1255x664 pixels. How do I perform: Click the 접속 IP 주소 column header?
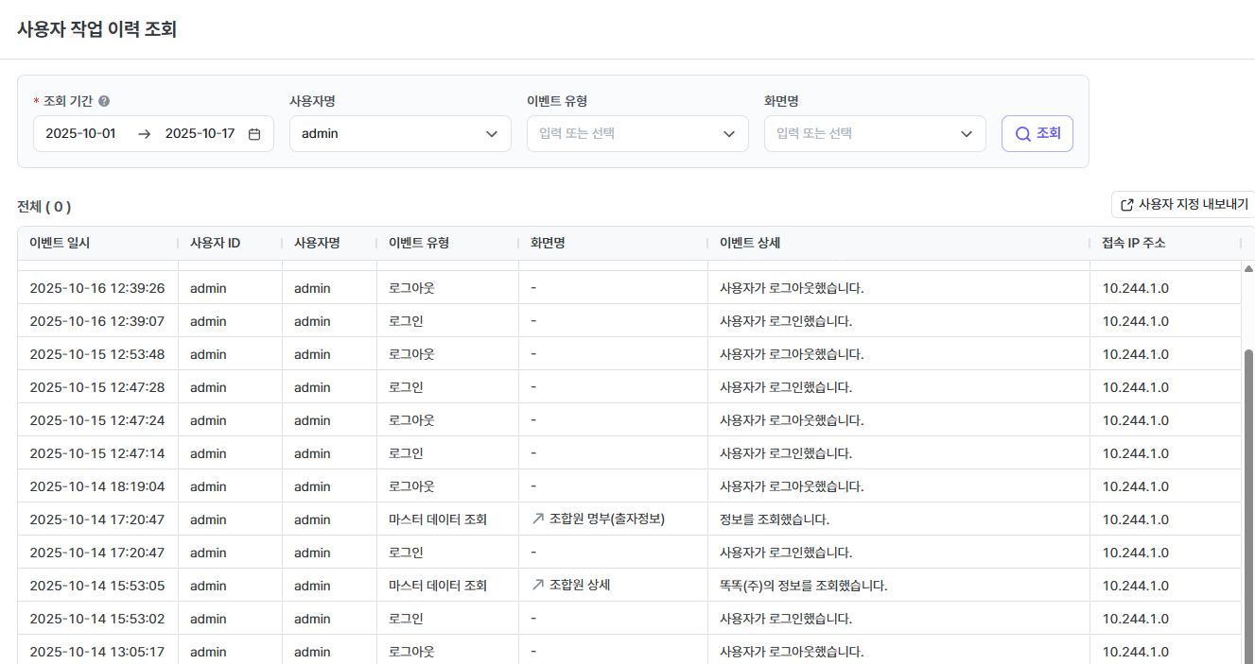click(1133, 244)
